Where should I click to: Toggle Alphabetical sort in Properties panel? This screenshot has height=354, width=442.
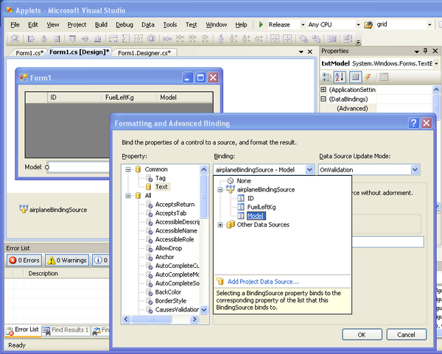pyautogui.click(x=340, y=77)
